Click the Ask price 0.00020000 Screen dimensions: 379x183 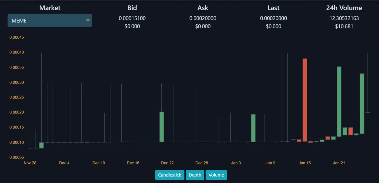tap(203, 18)
